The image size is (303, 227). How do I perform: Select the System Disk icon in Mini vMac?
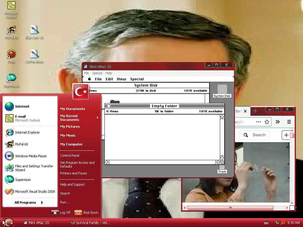222,91
